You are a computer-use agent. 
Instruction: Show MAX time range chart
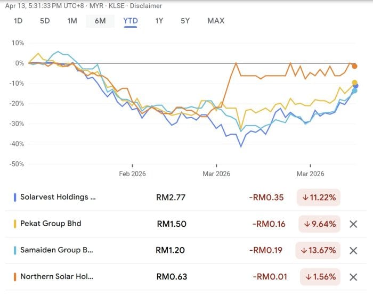(x=216, y=21)
